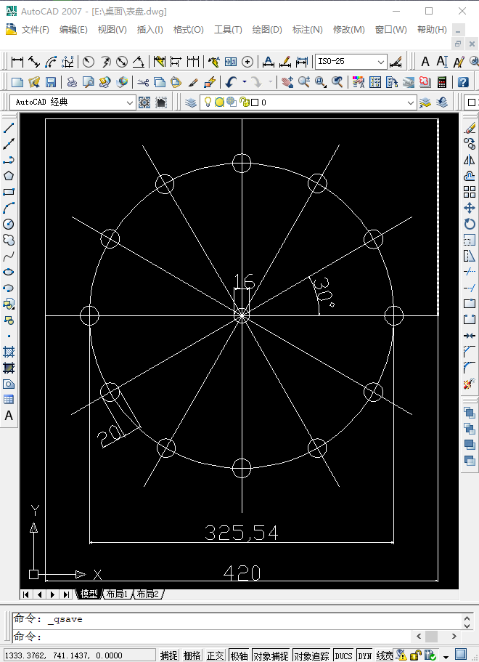Click the Pan realtime hand icon
479x662 pixels.
point(287,82)
